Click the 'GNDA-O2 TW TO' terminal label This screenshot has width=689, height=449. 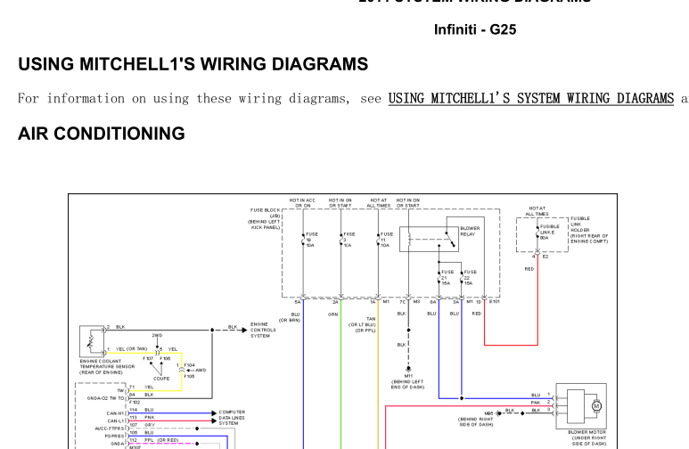106,398
